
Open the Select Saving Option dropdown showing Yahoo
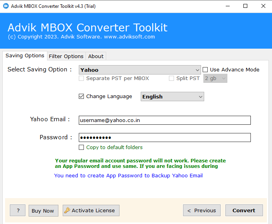(140, 70)
